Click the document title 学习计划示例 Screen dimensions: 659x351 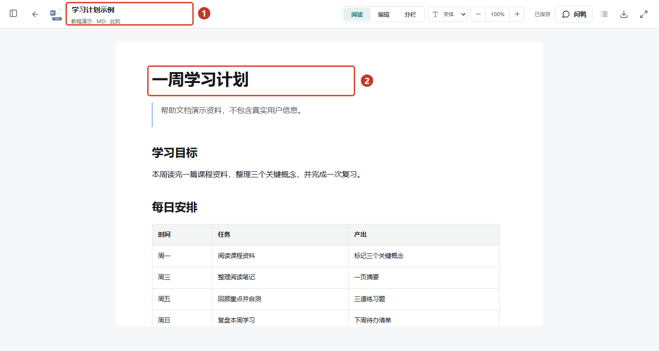click(x=93, y=10)
